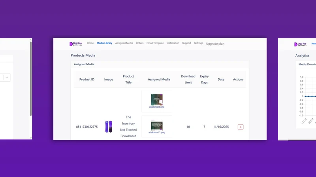Image resolution: width=316 pixels, height=177 pixels.
Task: Click the left window's vertical scrollbar
Action: click(31, 79)
